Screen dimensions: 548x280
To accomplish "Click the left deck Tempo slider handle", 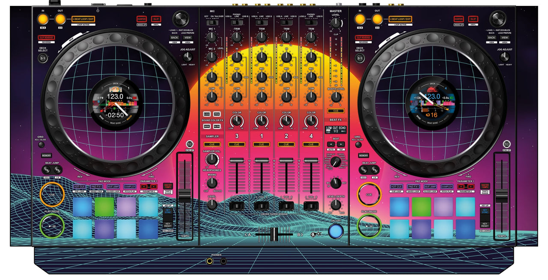I will point(184,195).
